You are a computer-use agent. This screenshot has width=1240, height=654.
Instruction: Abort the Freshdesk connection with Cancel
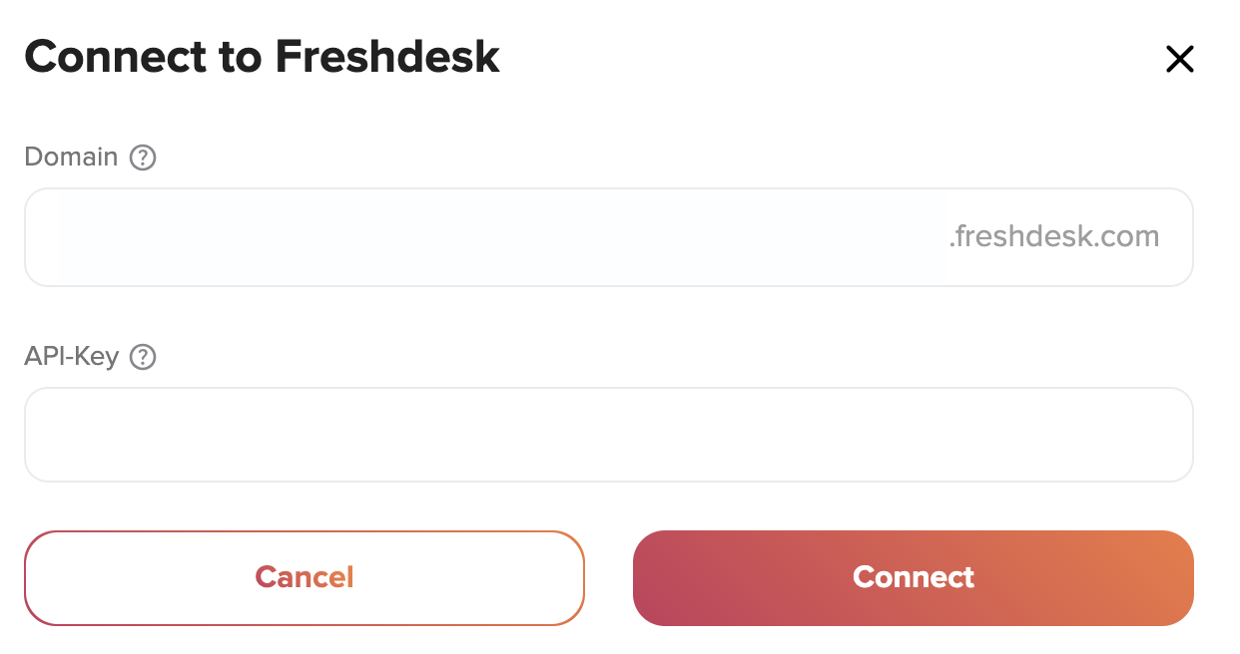(305, 578)
